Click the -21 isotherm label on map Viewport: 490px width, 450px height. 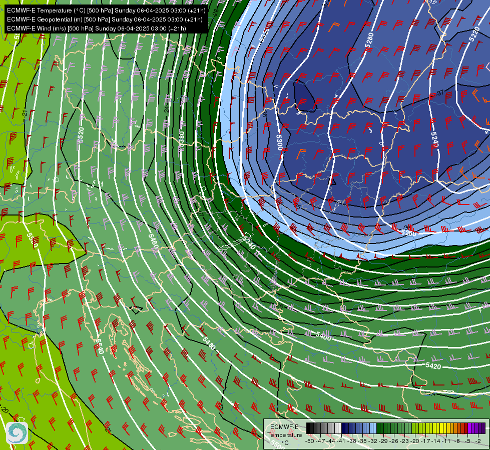click(25, 113)
